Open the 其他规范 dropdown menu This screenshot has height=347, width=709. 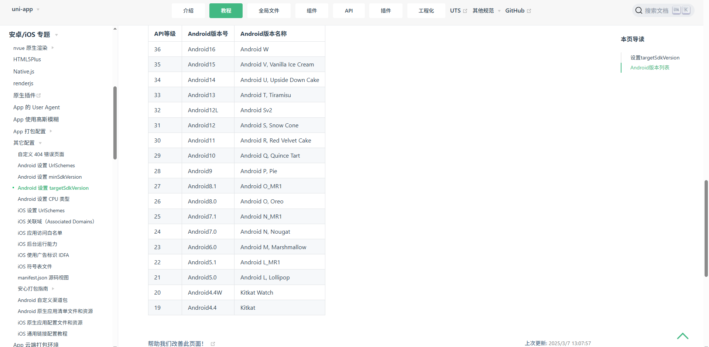(x=499, y=11)
